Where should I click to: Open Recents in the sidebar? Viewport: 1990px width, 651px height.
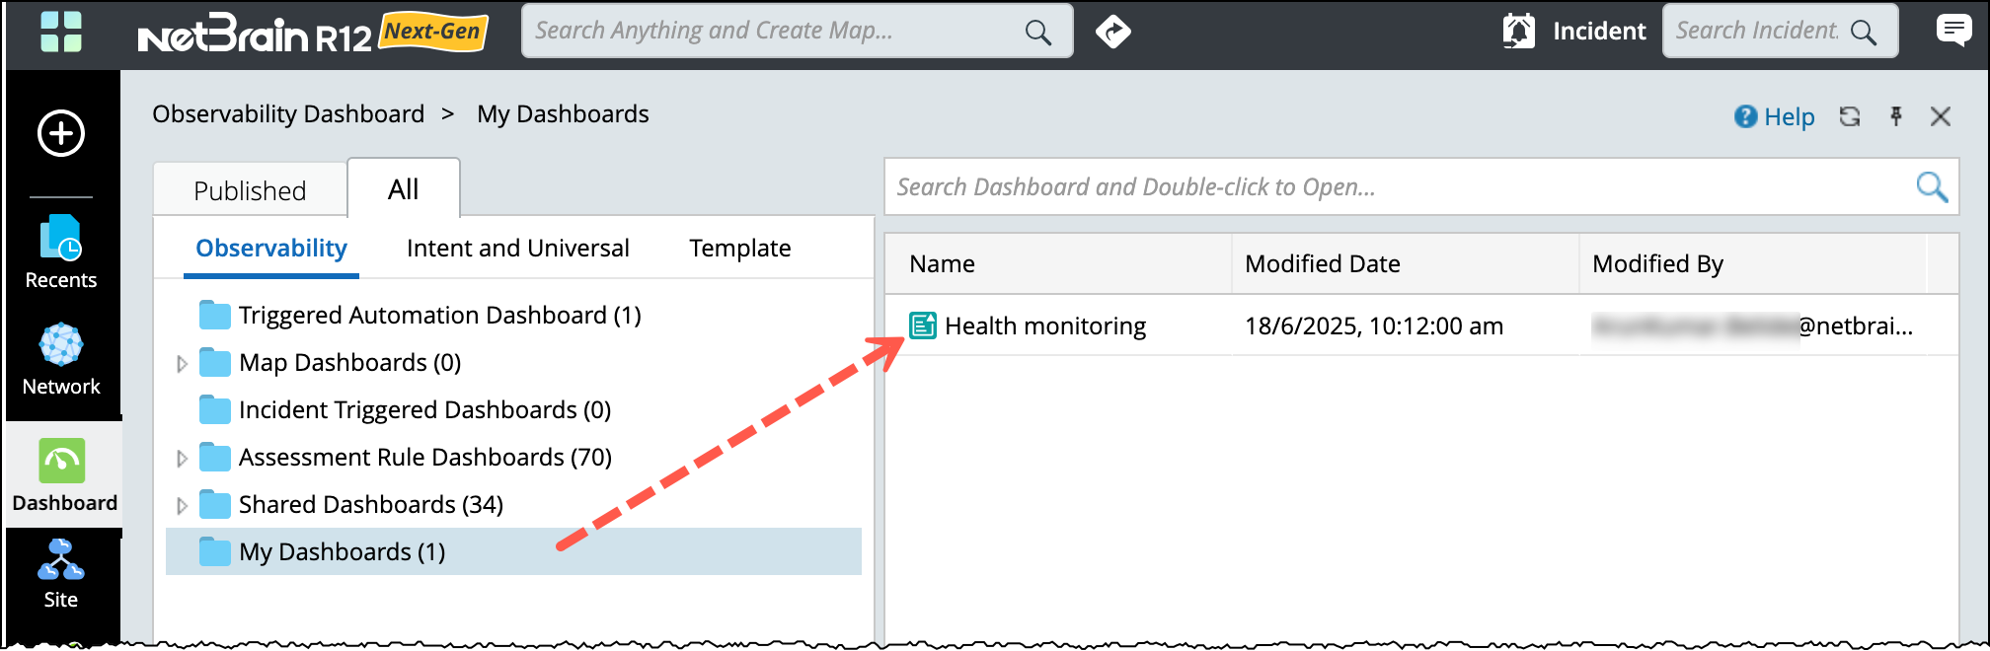(x=61, y=253)
